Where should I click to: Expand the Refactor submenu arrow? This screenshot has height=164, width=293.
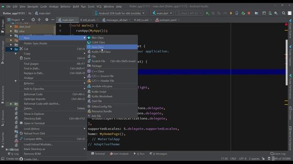(84, 83)
